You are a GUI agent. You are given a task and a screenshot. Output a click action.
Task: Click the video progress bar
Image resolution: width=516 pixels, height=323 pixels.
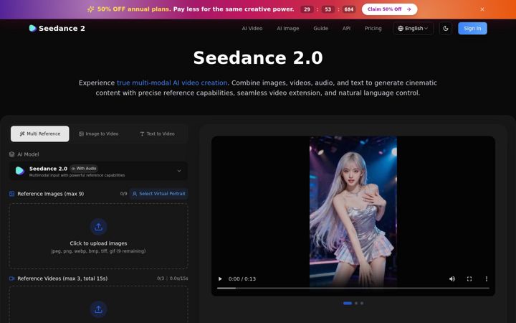[x=353, y=288]
